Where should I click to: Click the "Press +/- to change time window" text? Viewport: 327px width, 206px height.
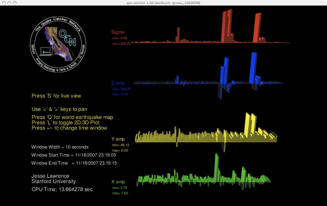coord(69,128)
